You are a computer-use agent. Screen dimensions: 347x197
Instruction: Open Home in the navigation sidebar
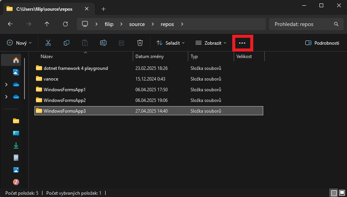16,60
